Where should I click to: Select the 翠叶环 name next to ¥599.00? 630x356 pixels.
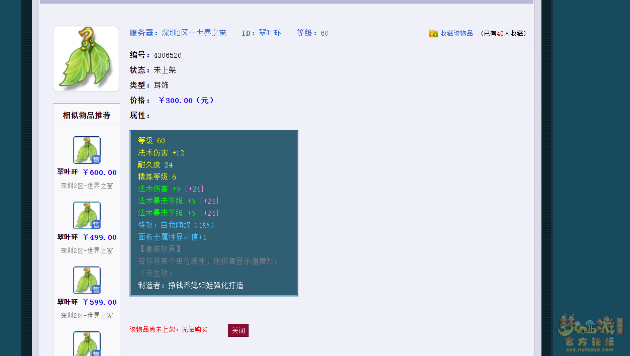point(67,302)
